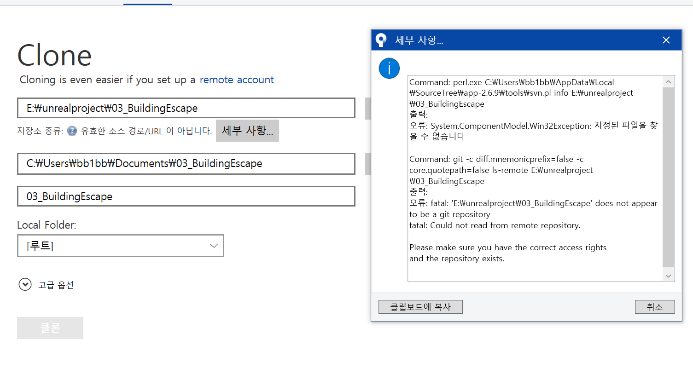This screenshot has width=693, height=374.
Task: Click the 'Local Folder:' label
Action: tap(47, 225)
